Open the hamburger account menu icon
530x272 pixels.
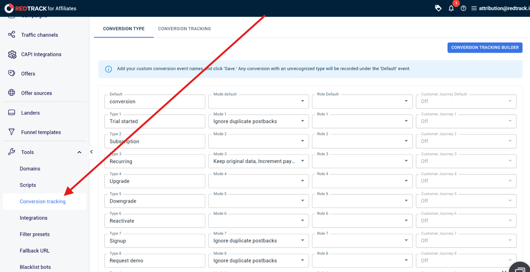[474, 8]
